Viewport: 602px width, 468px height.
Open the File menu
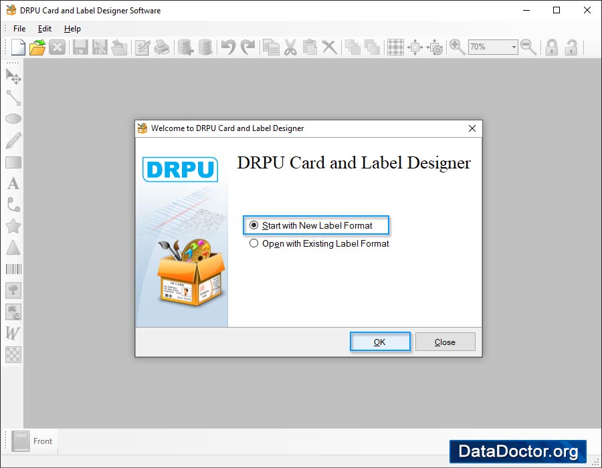coord(19,29)
